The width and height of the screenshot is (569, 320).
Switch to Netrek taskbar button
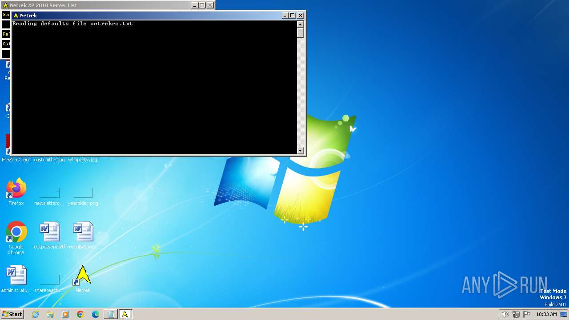tap(125, 314)
